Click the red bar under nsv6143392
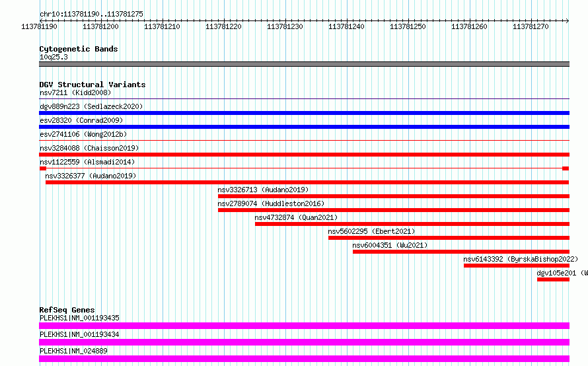Viewport: 588px width, 366px height. [517, 266]
